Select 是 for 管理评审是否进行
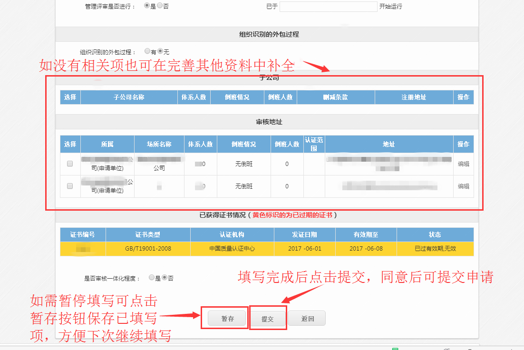The image size is (524, 350). [147, 6]
